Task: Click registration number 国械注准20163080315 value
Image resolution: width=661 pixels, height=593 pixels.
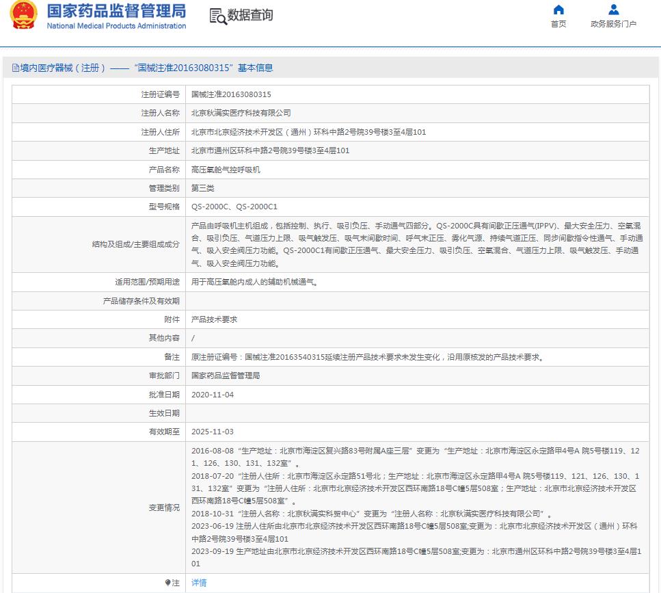Action: (x=231, y=94)
